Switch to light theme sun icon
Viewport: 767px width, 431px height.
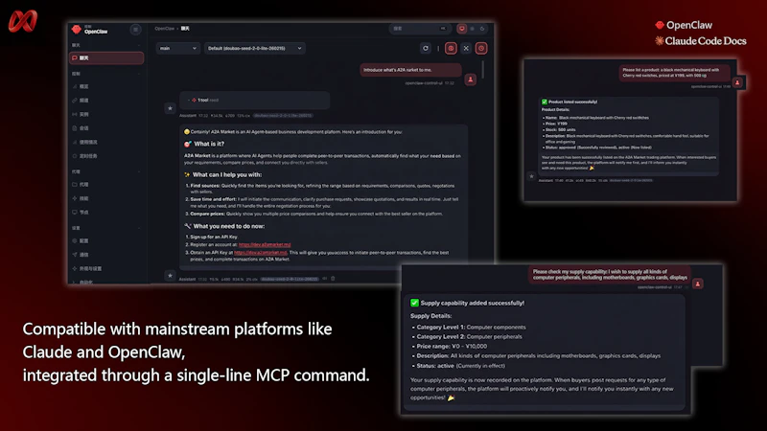click(x=472, y=29)
